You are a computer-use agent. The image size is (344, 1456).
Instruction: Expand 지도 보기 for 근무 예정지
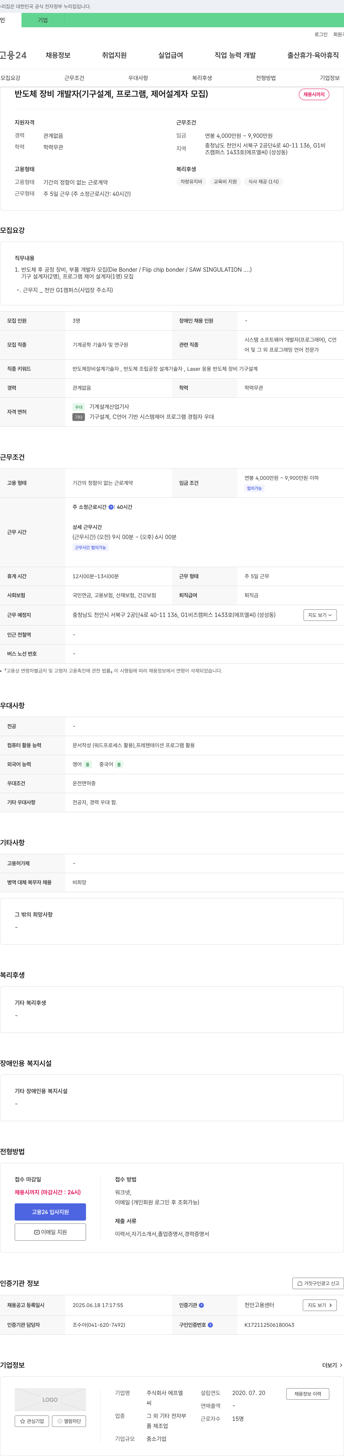point(320,615)
